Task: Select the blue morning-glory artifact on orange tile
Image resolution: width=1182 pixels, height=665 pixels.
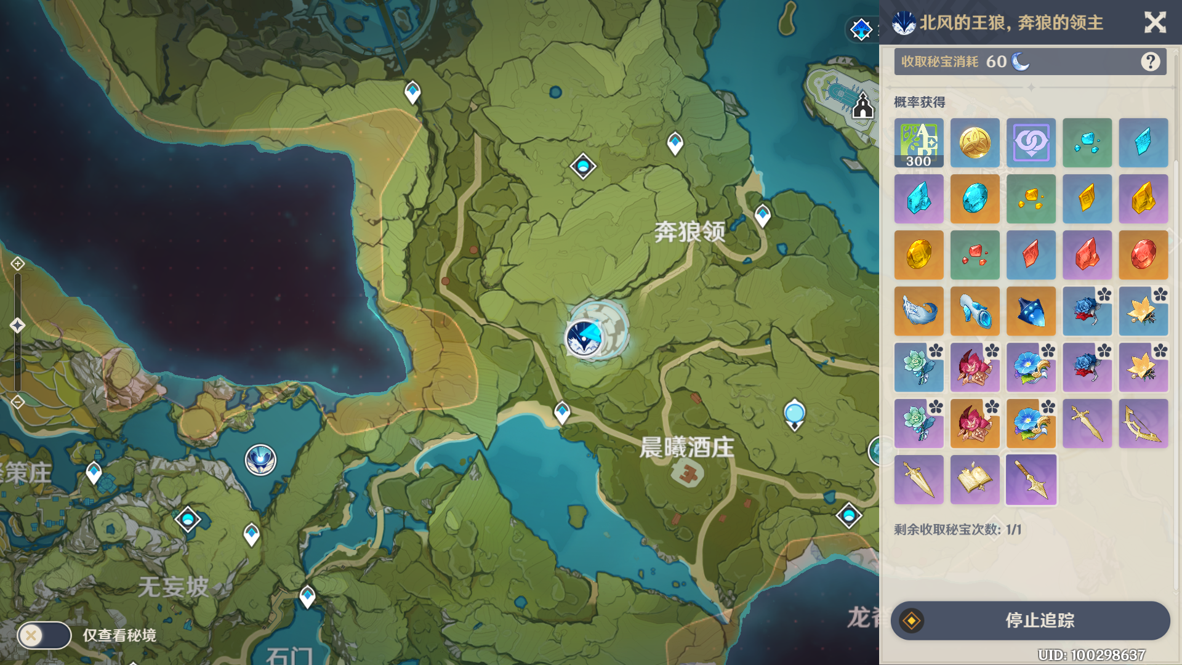Action: click(1031, 424)
